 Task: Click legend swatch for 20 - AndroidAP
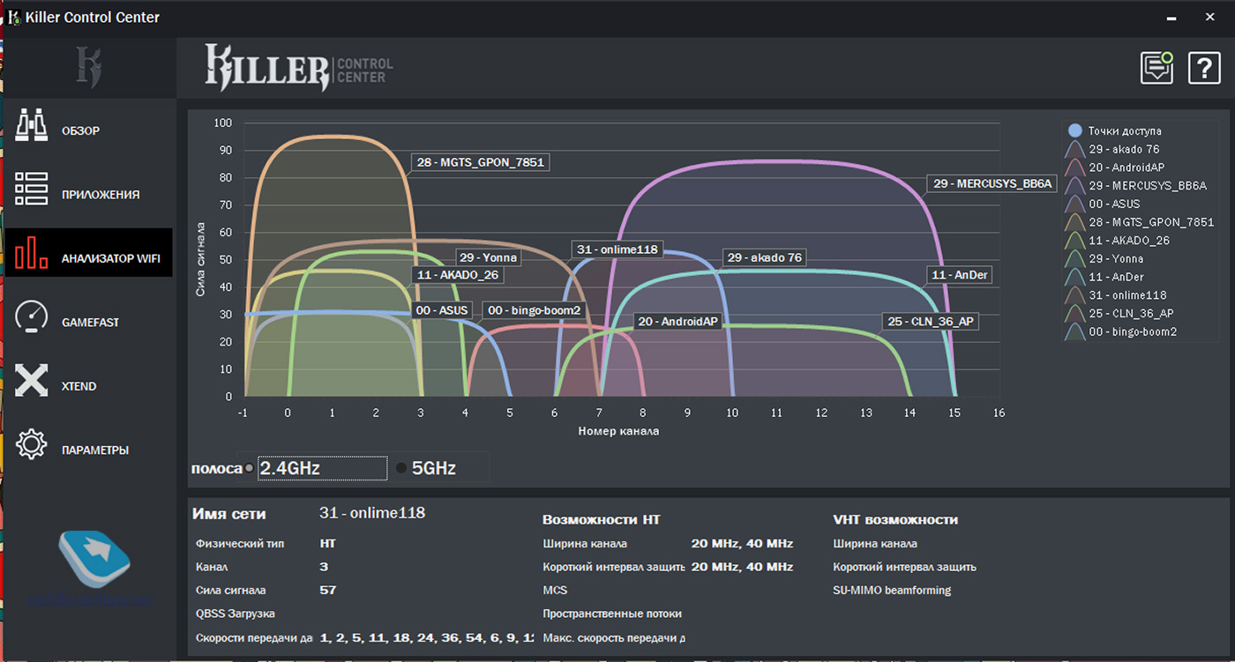point(1074,167)
